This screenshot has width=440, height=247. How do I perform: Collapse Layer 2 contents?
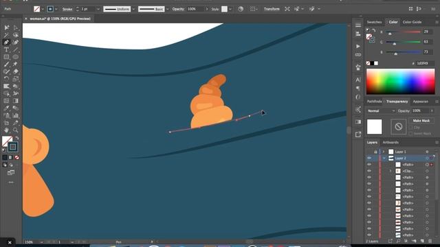(x=384, y=158)
